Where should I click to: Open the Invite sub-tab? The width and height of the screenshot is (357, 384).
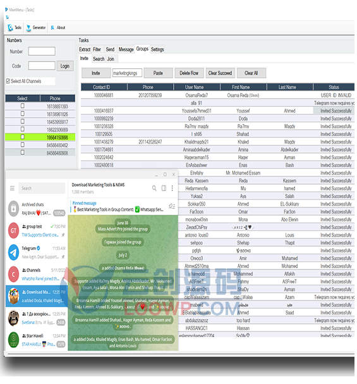[84, 58]
